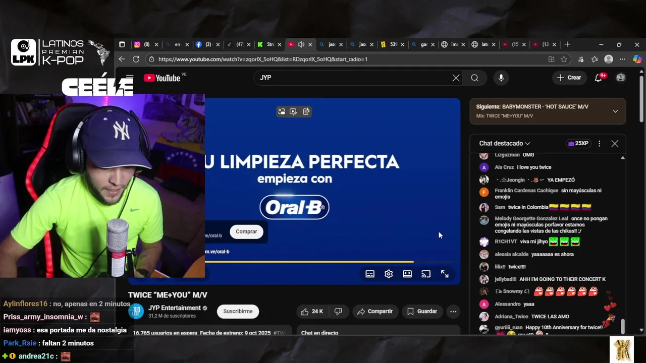
Task: Click Comprar on the Oral-B ad
Action: 246,231
